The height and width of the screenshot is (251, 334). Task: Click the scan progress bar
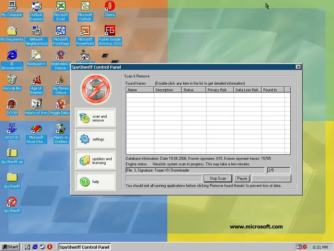[164, 178]
